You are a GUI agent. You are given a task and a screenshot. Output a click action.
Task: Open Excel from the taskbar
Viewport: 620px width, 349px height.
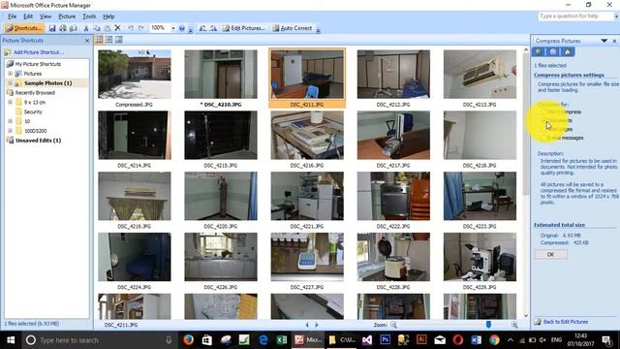[282, 339]
